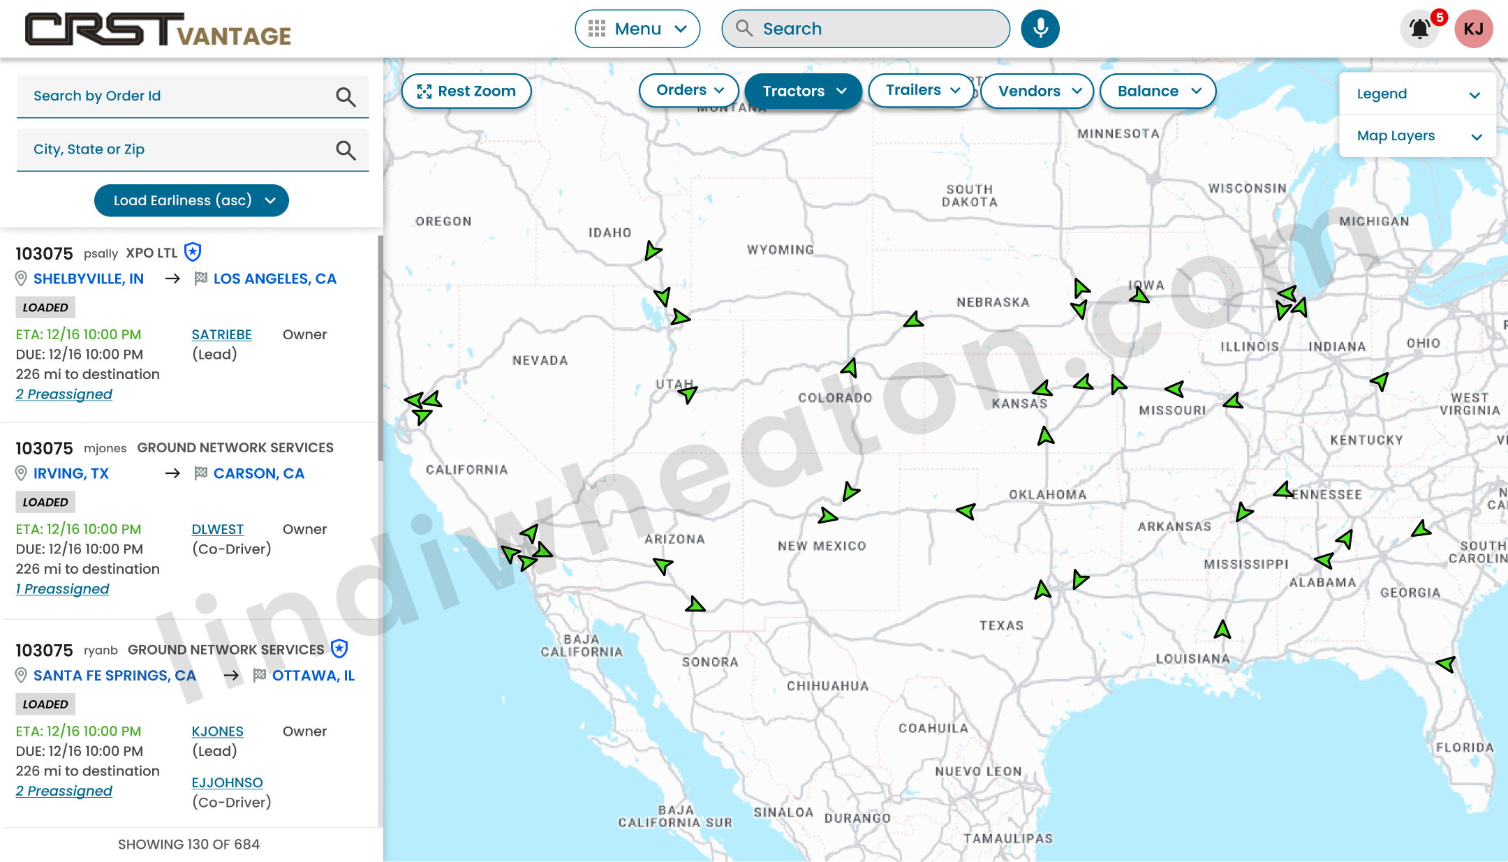Click the magnifier icon in Order Id search
The height and width of the screenshot is (862, 1508).
[x=346, y=97]
